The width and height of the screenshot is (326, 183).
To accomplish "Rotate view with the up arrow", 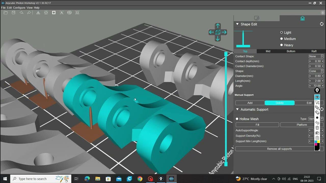I will coord(218,26).
